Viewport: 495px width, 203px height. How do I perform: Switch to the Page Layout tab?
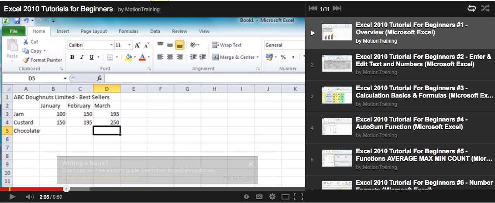(94, 31)
